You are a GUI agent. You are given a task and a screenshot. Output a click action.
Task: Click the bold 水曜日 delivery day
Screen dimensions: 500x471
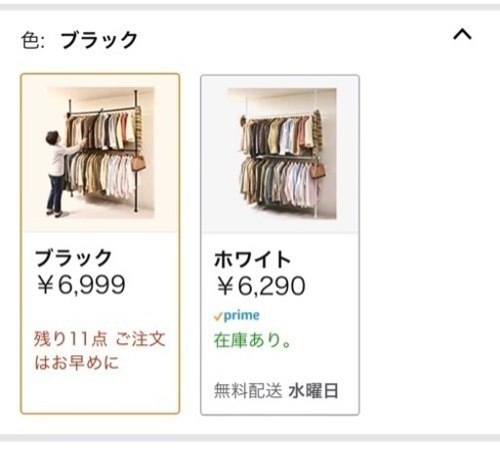click(313, 391)
